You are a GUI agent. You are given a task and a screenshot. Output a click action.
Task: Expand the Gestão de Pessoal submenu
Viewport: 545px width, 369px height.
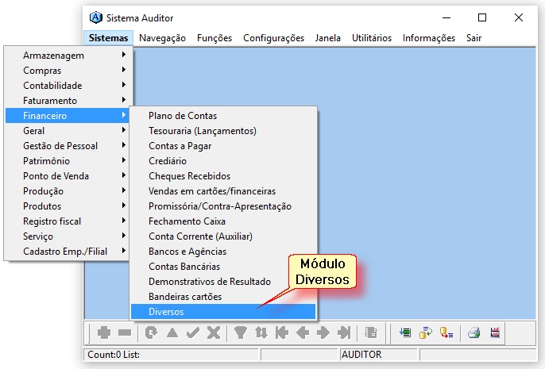click(x=67, y=146)
